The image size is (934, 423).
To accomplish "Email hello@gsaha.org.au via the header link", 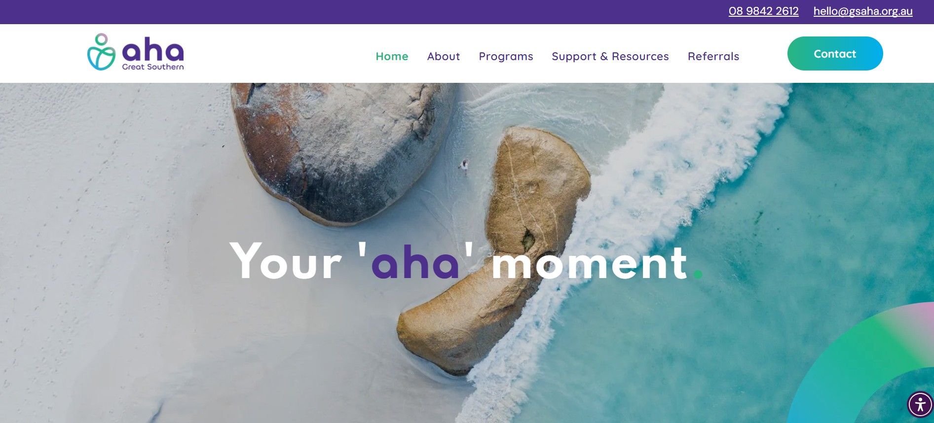I will point(863,11).
